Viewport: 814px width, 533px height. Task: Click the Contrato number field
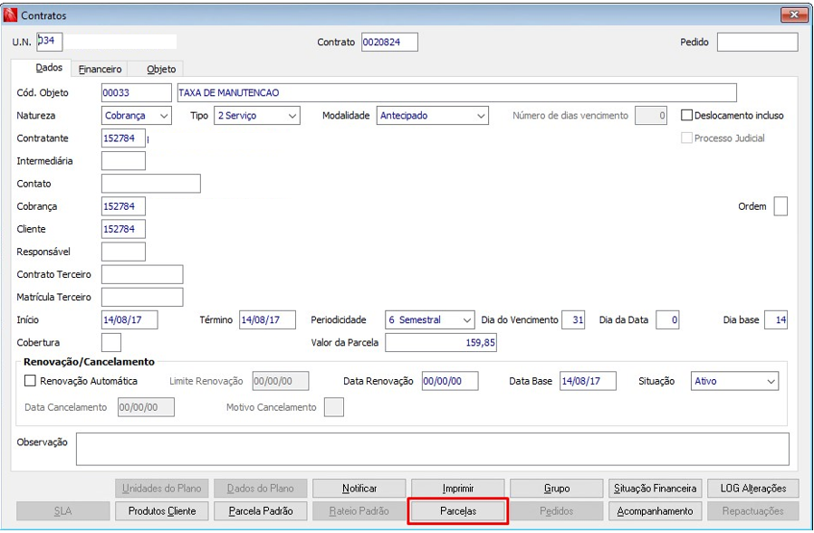tap(389, 42)
